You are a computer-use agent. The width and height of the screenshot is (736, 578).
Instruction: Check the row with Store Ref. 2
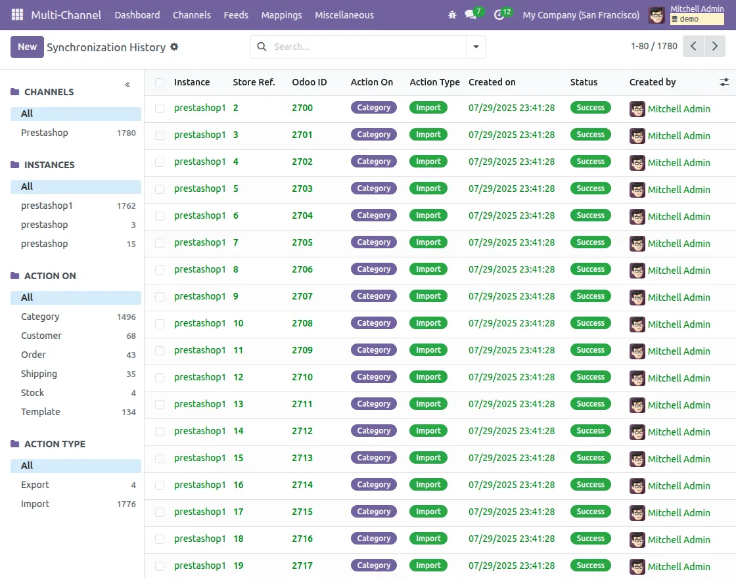tap(160, 108)
